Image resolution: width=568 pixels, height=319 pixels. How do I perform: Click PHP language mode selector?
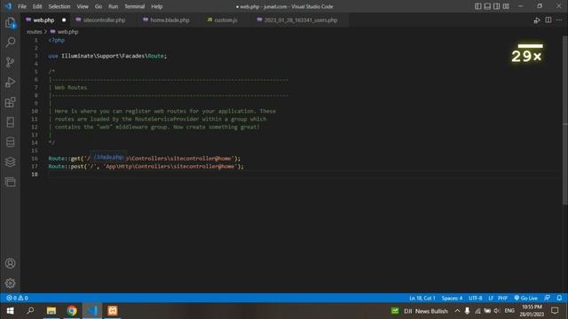(502, 298)
